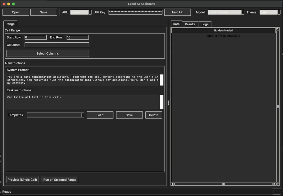The width and height of the screenshot is (283, 196).
Task: Click the Ready status bar text
Action: coord(7,192)
